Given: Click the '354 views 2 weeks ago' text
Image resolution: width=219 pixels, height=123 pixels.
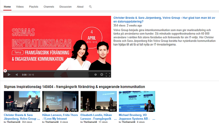Looking at the screenshot, I should (128, 26).
